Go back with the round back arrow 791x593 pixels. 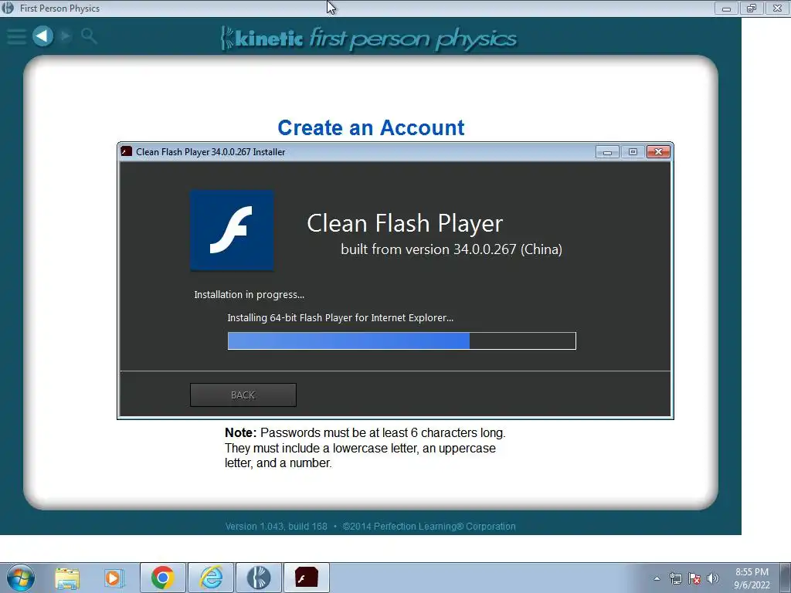tap(43, 36)
